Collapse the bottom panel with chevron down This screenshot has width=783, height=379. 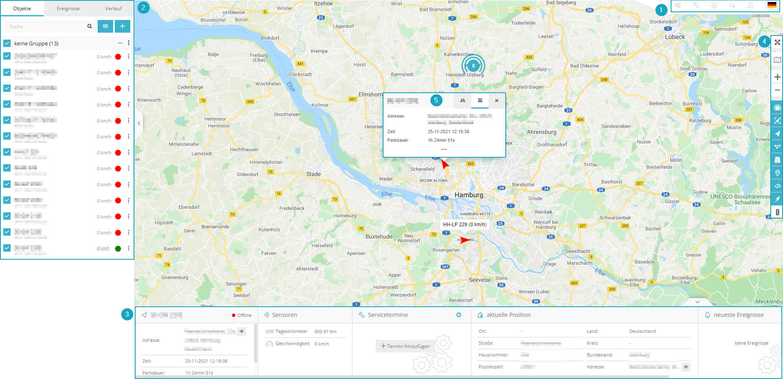pyautogui.click(x=698, y=302)
